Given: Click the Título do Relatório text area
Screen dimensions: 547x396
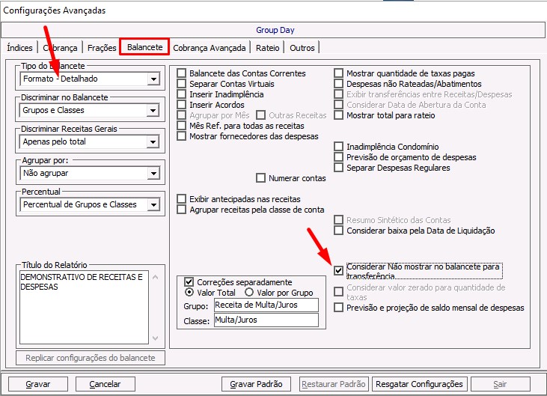Looking at the screenshot, I should click(84, 307).
